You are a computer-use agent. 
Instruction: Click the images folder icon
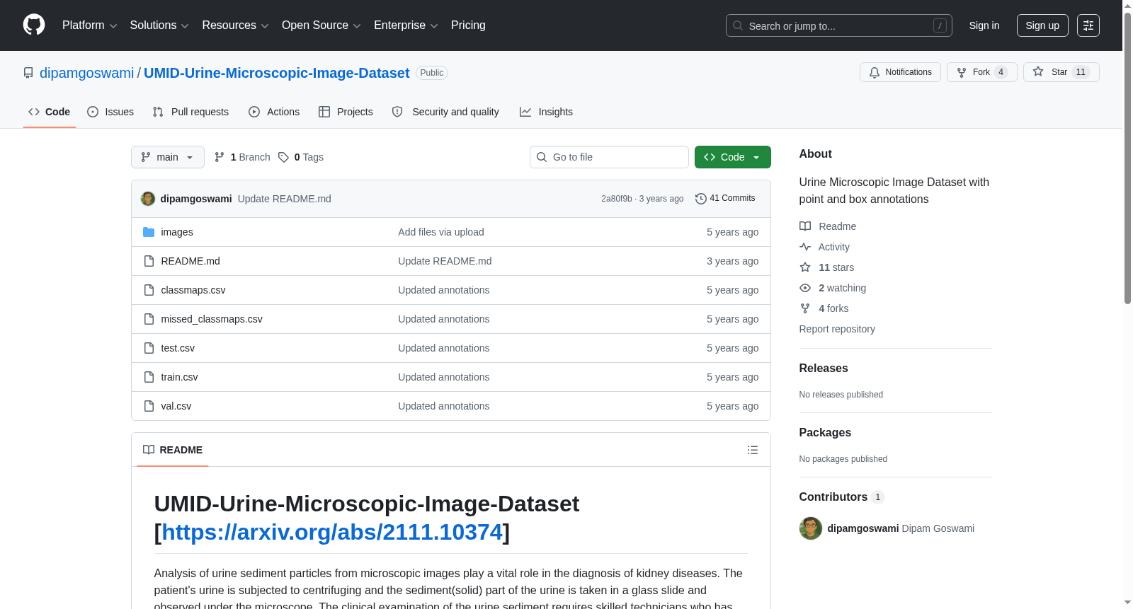(x=149, y=232)
